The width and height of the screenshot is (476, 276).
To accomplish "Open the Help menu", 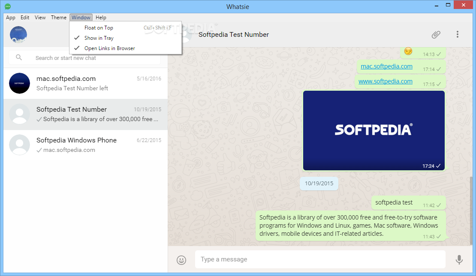I will point(101,18).
